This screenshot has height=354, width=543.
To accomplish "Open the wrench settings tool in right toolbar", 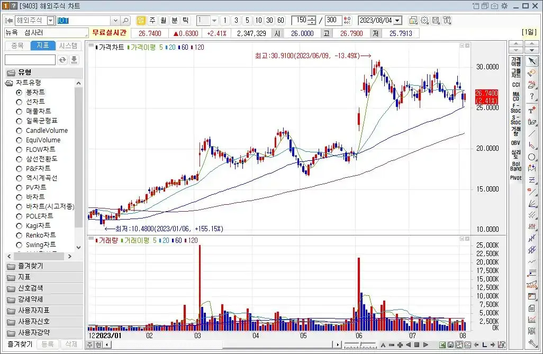I will coord(532,343).
